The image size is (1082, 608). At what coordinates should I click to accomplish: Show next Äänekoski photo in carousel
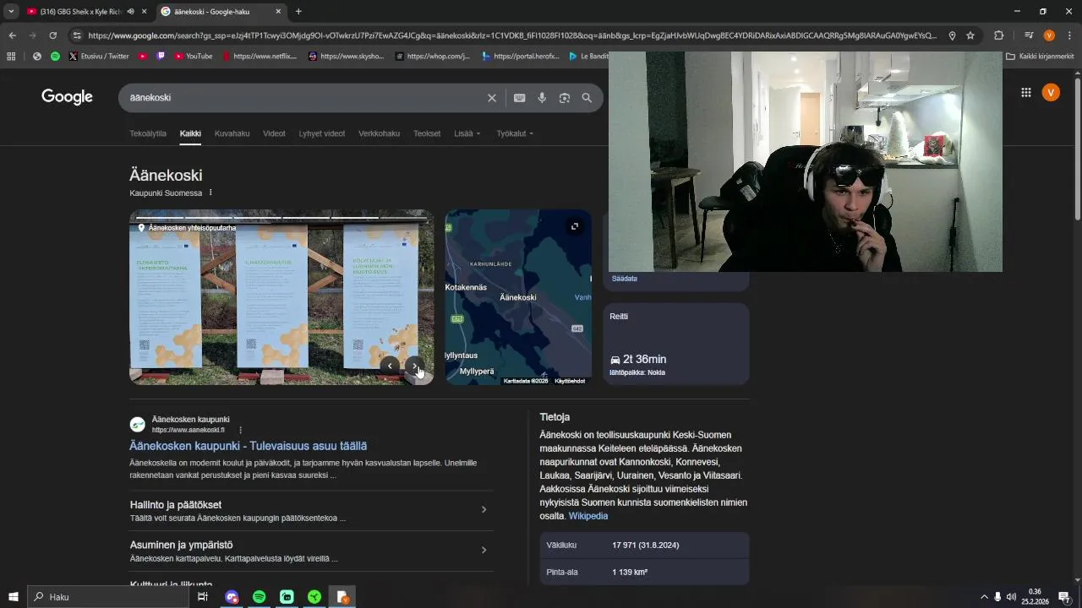pos(415,366)
